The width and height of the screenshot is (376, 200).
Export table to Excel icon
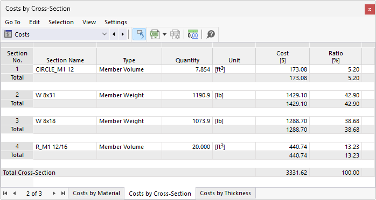click(x=155, y=34)
